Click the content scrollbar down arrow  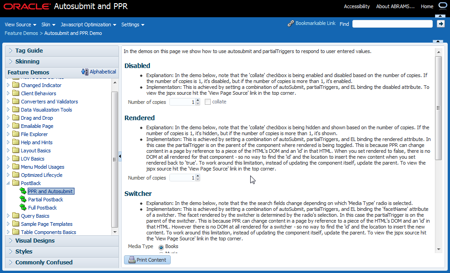438,249
